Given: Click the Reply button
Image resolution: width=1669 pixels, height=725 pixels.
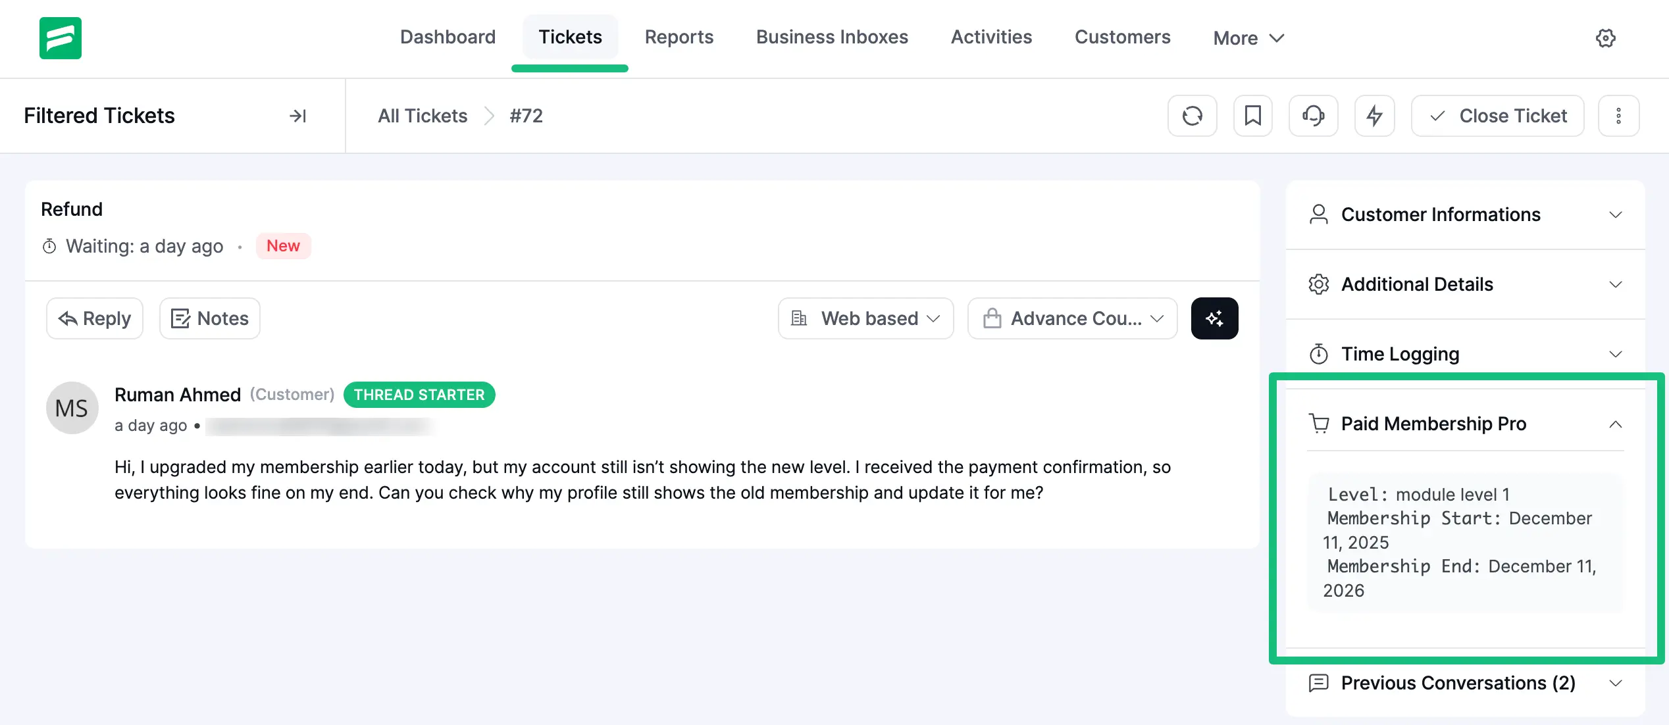Looking at the screenshot, I should click(94, 318).
